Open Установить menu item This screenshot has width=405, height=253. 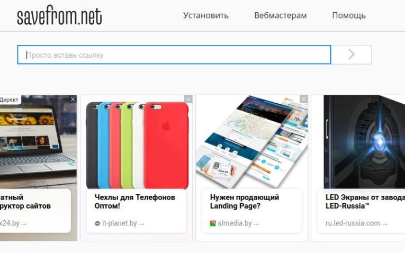206,15
